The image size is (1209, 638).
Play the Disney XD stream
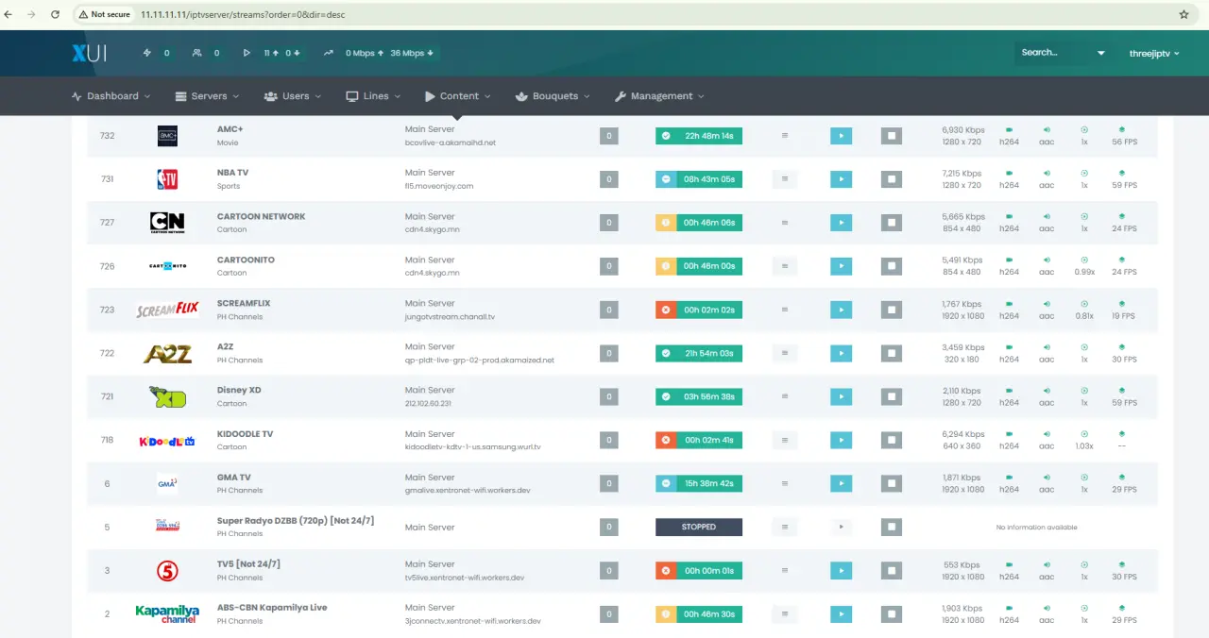tap(841, 396)
